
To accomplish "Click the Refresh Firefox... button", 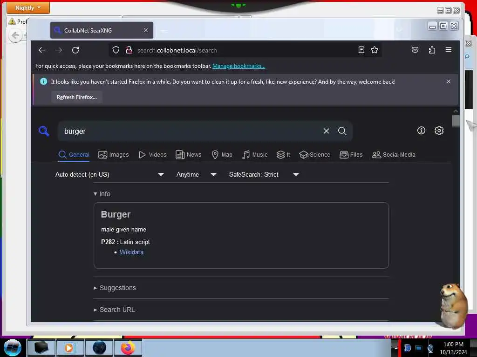I will 77,97.
